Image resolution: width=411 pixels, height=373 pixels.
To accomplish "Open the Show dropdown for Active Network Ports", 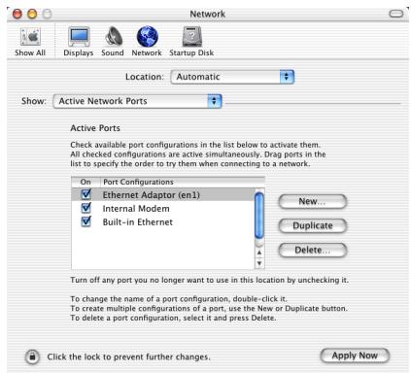I will point(137,101).
